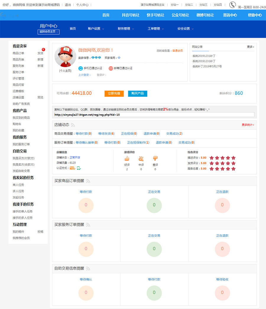The image size is (266, 309).
Task: Open the 返回会员主页 dropdown
Action: [x=48, y=32]
